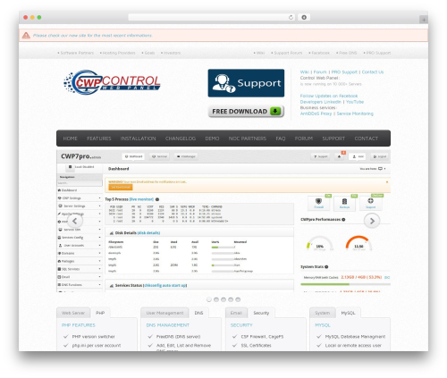Click the SQL Services icon in the sidebar
The width and height of the screenshot is (447, 378).
59,269
